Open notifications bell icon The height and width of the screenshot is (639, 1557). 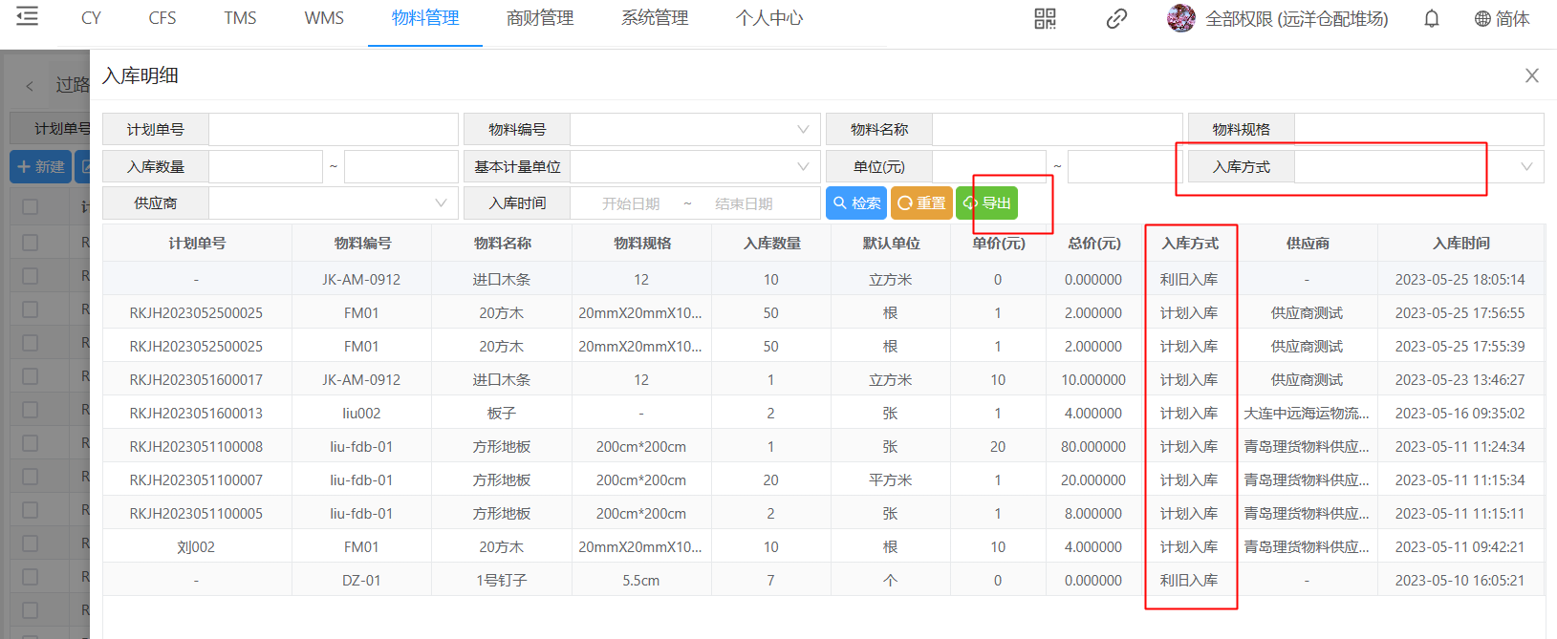pyautogui.click(x=1431, y=19)
